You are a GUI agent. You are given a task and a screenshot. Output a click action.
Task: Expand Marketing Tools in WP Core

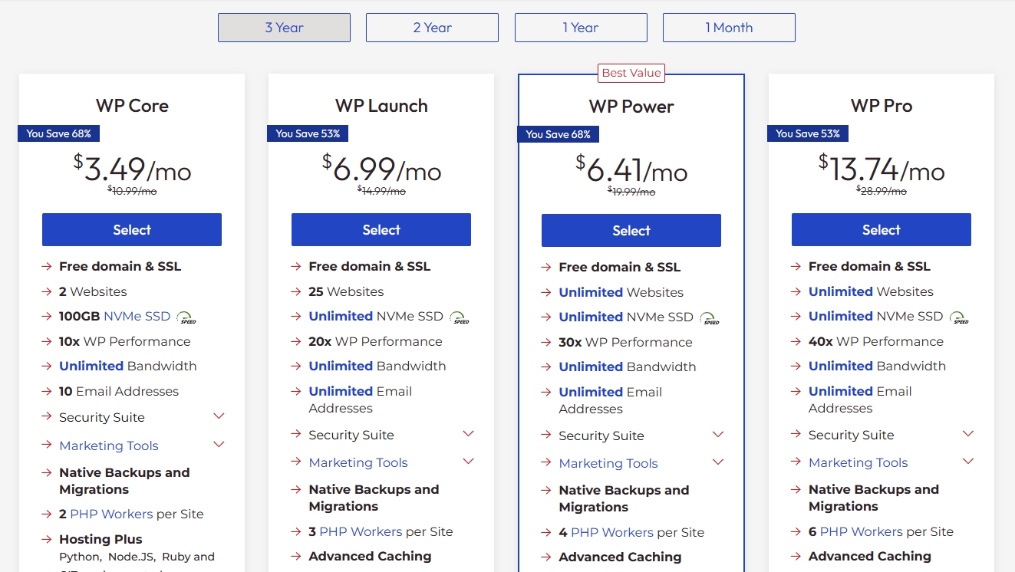tap(219, 445)
